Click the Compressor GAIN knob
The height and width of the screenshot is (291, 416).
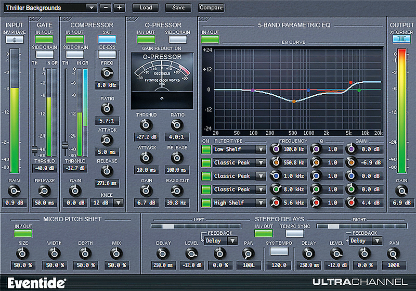(75, 191)
